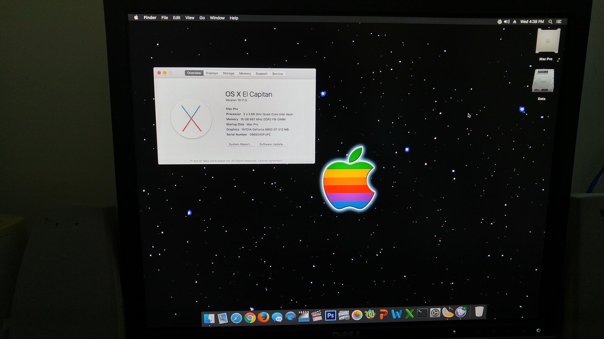Open the Mac Pro drive on desktop
Viewport: 604px width, 339px height.
point(548,41)
